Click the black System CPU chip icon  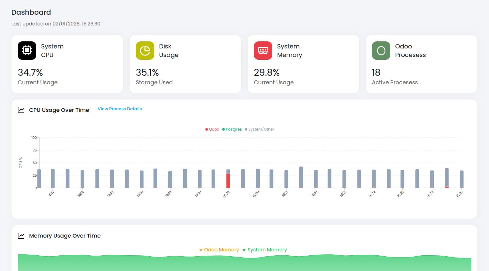coord(27,51)
